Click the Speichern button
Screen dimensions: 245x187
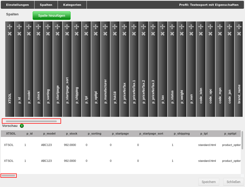[209, 182]
